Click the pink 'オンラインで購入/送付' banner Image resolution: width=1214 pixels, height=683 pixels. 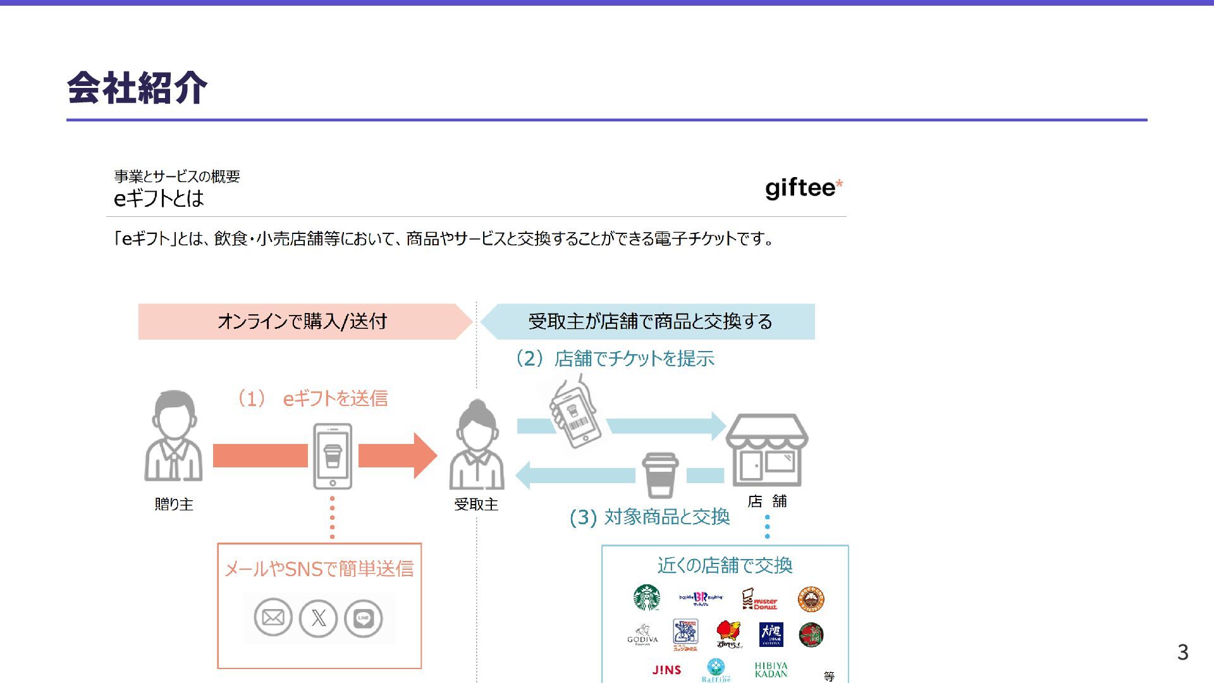click(302, 321)
